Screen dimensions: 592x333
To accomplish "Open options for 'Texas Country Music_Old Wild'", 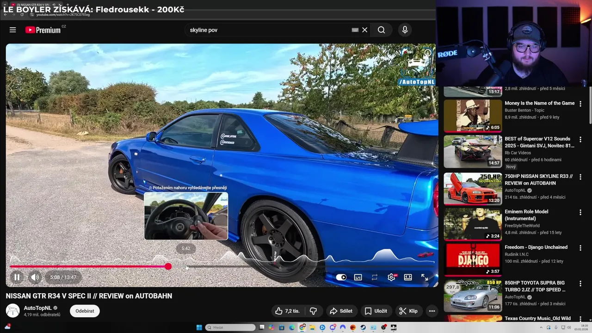I will [580, 319].
